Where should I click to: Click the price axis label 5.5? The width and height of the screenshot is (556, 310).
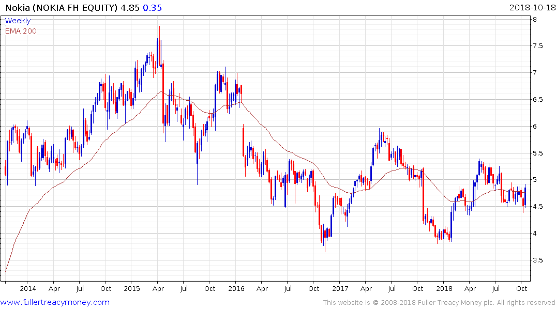tap(537, 153)
